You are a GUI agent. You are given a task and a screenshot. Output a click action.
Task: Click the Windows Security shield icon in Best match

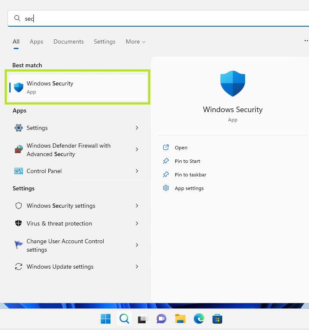point(19,87)
